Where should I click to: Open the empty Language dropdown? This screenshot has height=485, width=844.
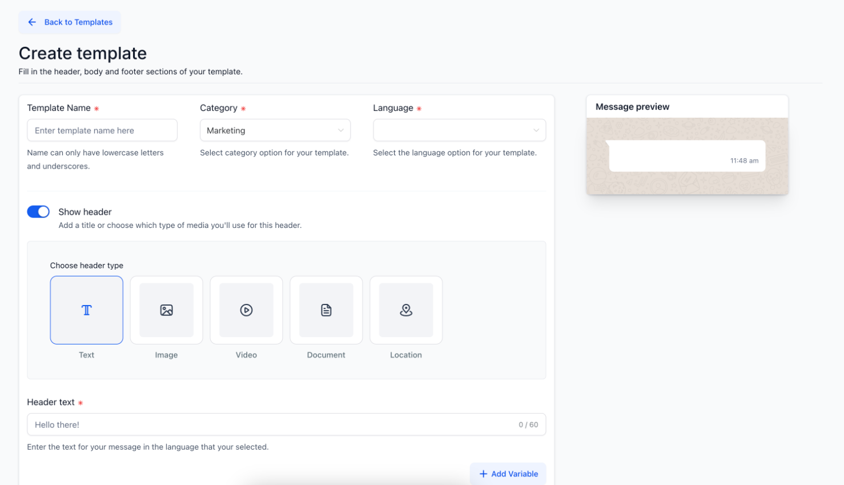pos(459,130)
